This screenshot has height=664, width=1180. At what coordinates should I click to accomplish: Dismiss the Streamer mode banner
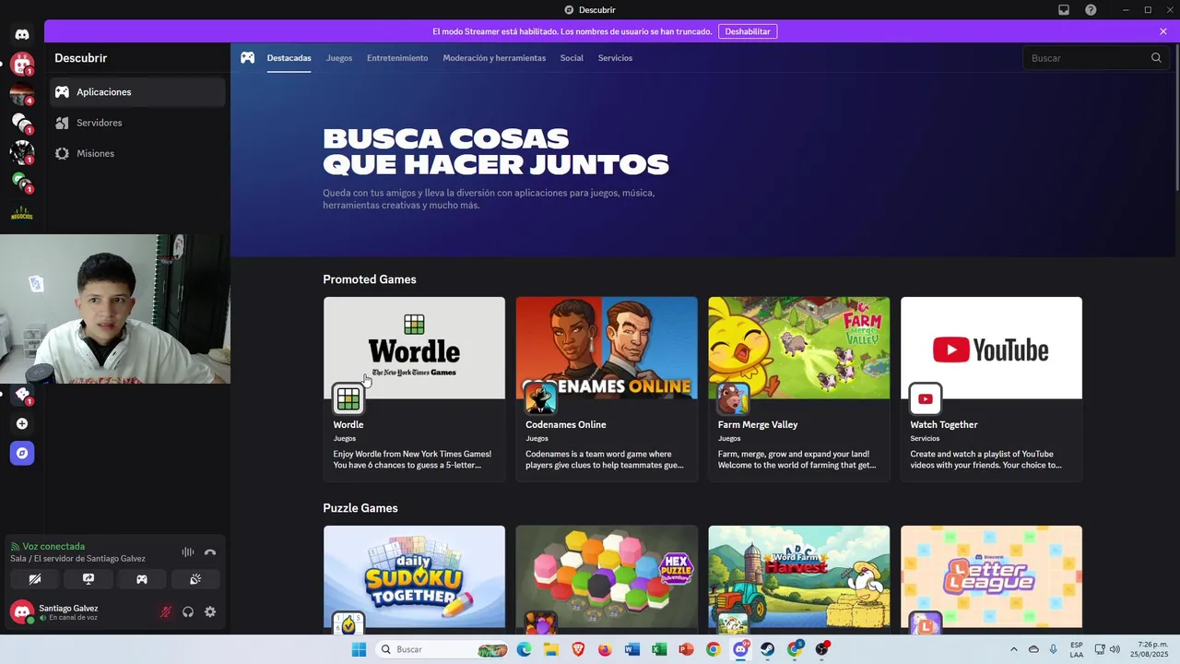point(1163,31)
